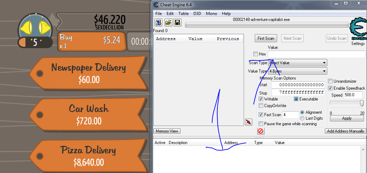Select the Alignment radio button
This screenshot has height=173, width=367.
click(x=302, y=112)
